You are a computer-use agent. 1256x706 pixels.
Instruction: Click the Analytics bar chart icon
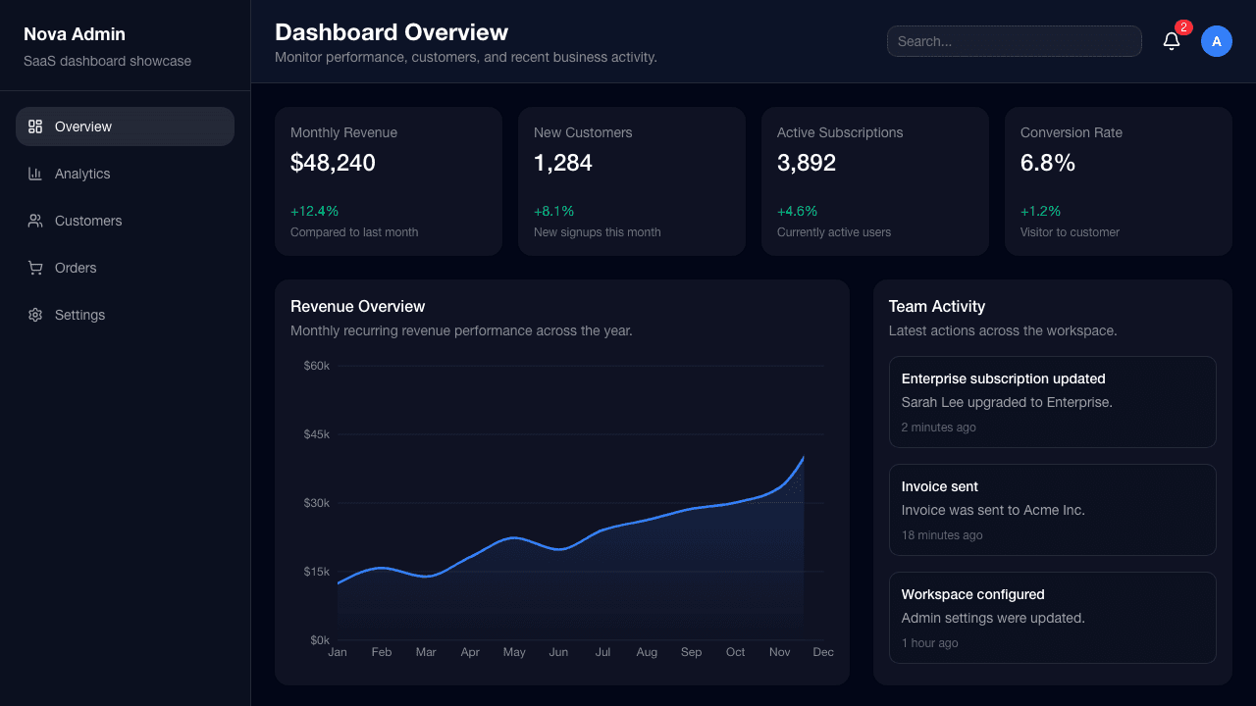[35, 174]
